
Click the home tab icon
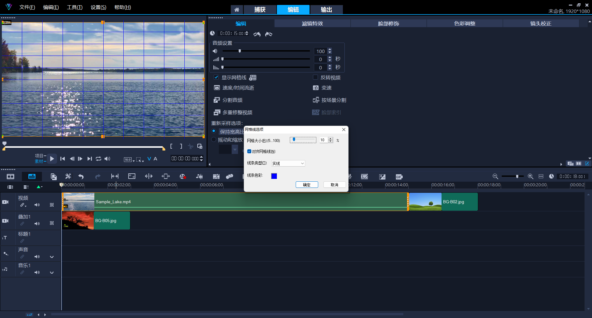(237, 10)
